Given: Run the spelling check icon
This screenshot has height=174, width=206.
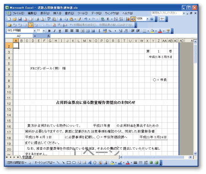Looking at the screenshot, I should click(49, 19).
